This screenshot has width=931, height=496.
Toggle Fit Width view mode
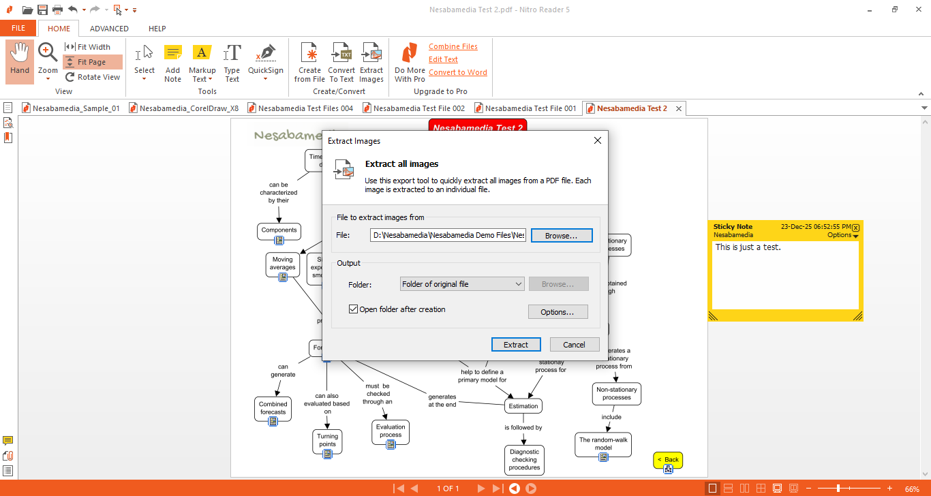93,47
